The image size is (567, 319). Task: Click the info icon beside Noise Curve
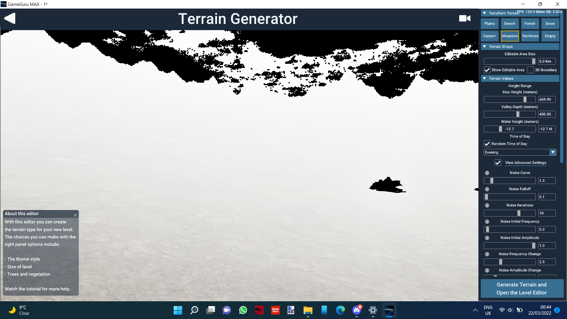(x=487, y=173)
